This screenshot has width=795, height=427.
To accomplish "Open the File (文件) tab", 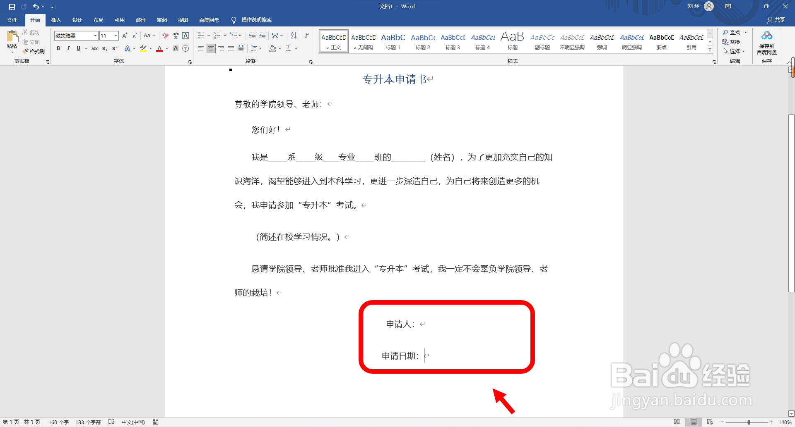I will click(12, 20).
